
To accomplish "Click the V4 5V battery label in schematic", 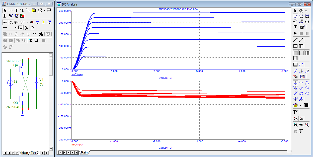I will point(41,82).
